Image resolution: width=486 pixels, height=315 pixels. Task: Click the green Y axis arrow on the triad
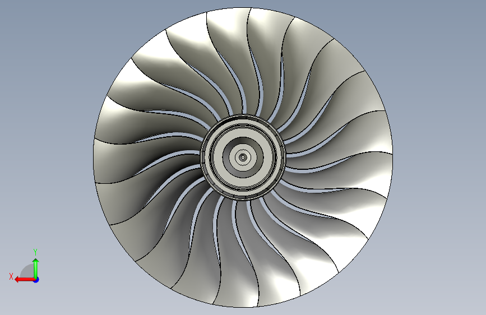(36, 268)
